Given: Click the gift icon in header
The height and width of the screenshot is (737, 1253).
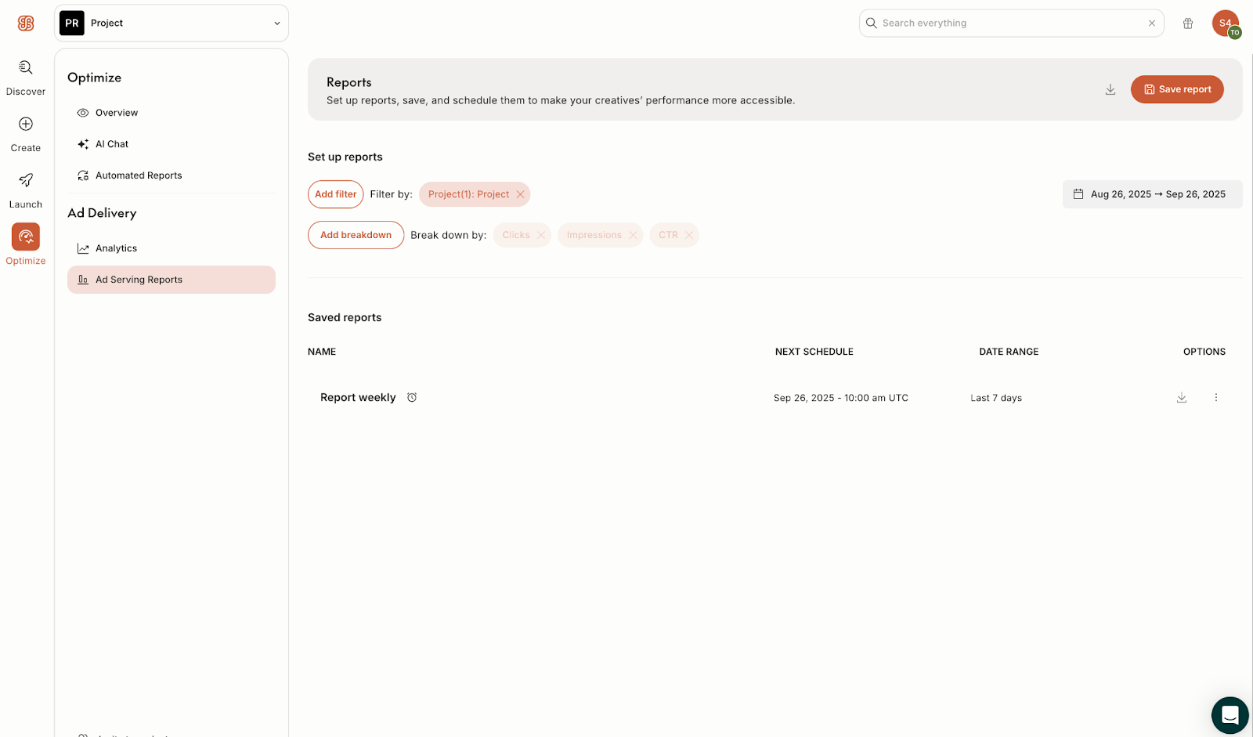Looking at the screenshot, I should click(x=1188, y=23).
